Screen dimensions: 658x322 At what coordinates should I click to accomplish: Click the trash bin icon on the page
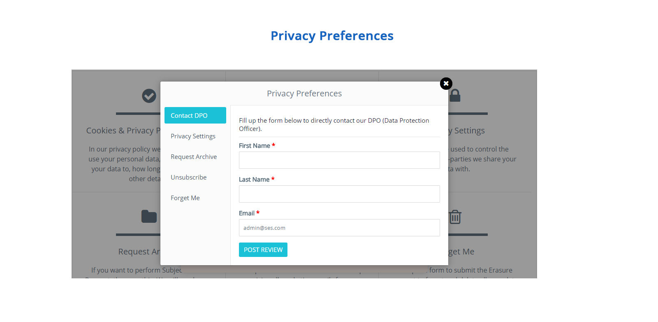[x=455, y=217]
